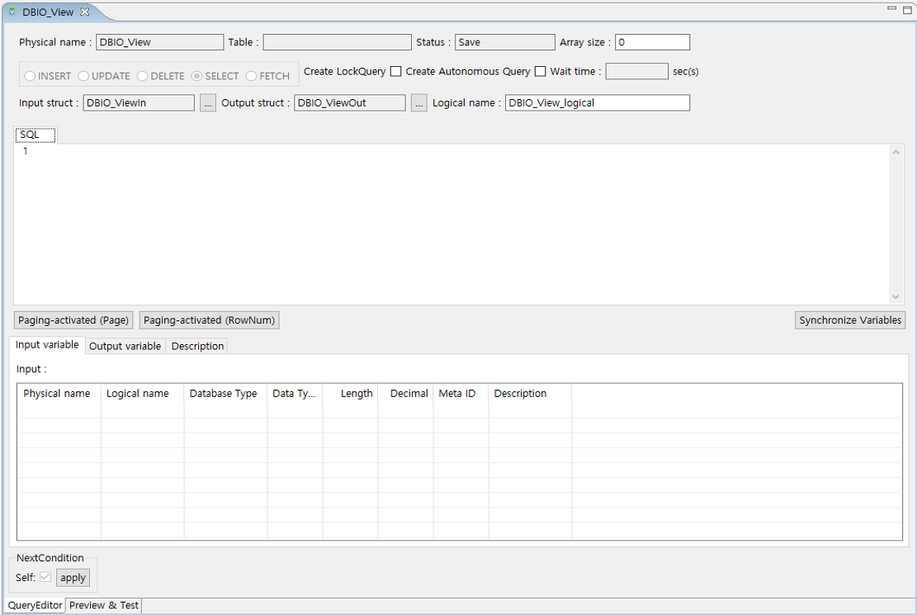This screenshot has width=917, height=615.
Task: Browse for Input struct with ellipsis button
Action: (x=208, y=103)
